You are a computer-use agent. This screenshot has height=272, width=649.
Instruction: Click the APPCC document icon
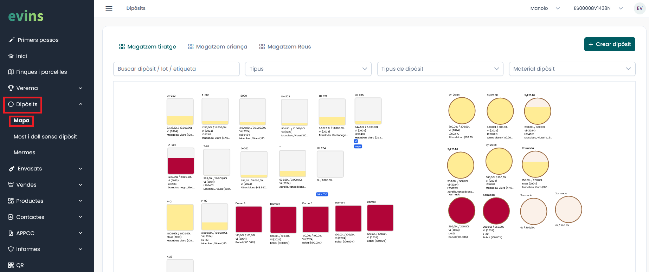tap(11, 233)
